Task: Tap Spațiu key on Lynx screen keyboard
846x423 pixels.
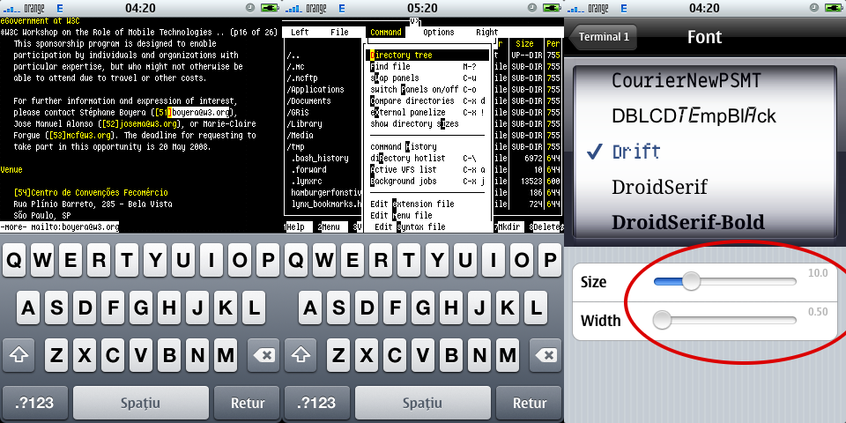Action: click(x=141, y=403)
